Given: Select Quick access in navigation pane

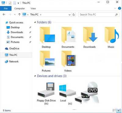Looking at the screenshot, I should [16, 22].
